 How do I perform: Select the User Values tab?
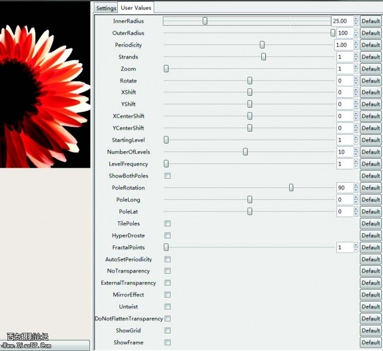tap(136, 7)
